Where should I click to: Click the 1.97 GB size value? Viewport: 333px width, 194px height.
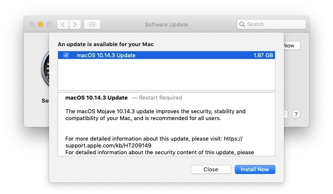coord(262,55)
